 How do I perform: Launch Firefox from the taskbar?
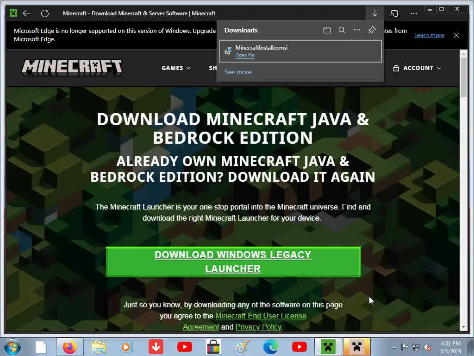click(70, 347)
